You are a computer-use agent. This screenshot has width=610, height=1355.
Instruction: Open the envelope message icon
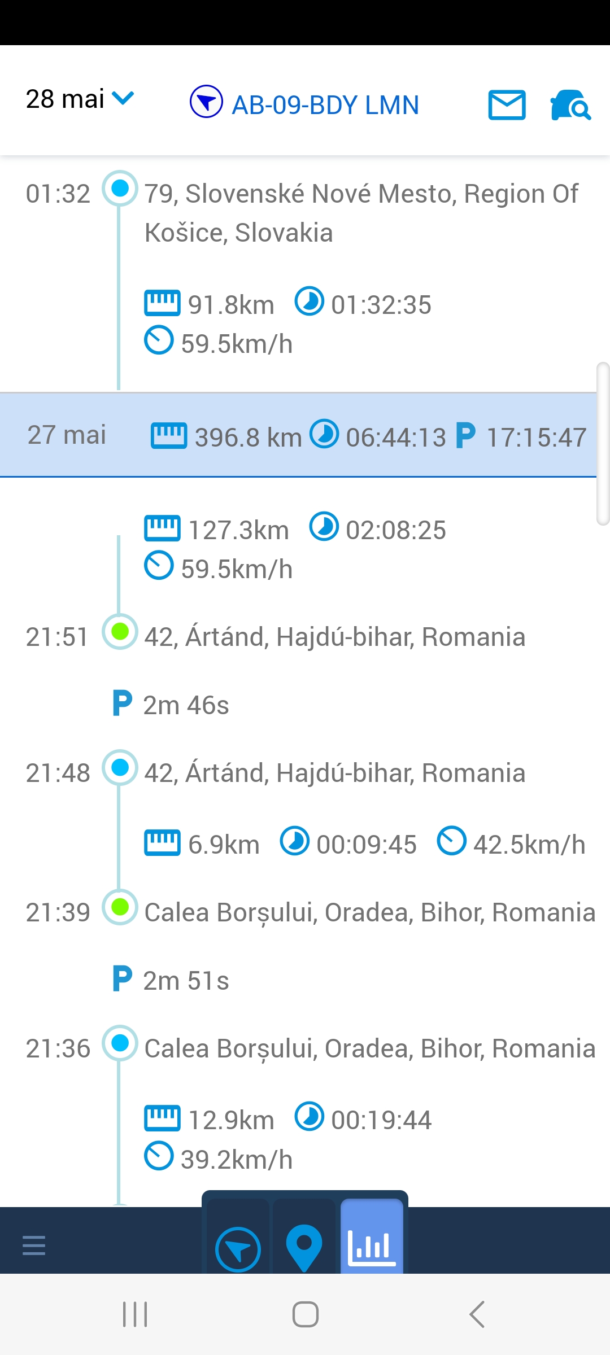point(507,105)
